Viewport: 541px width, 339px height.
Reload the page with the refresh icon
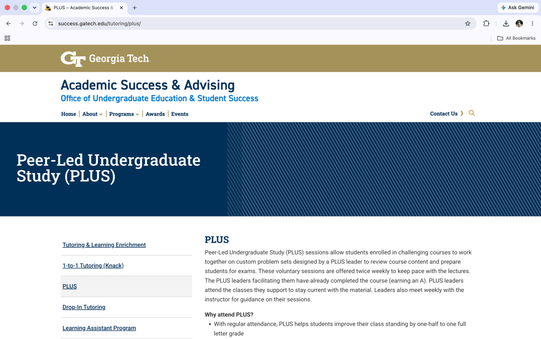pos(35,23)
